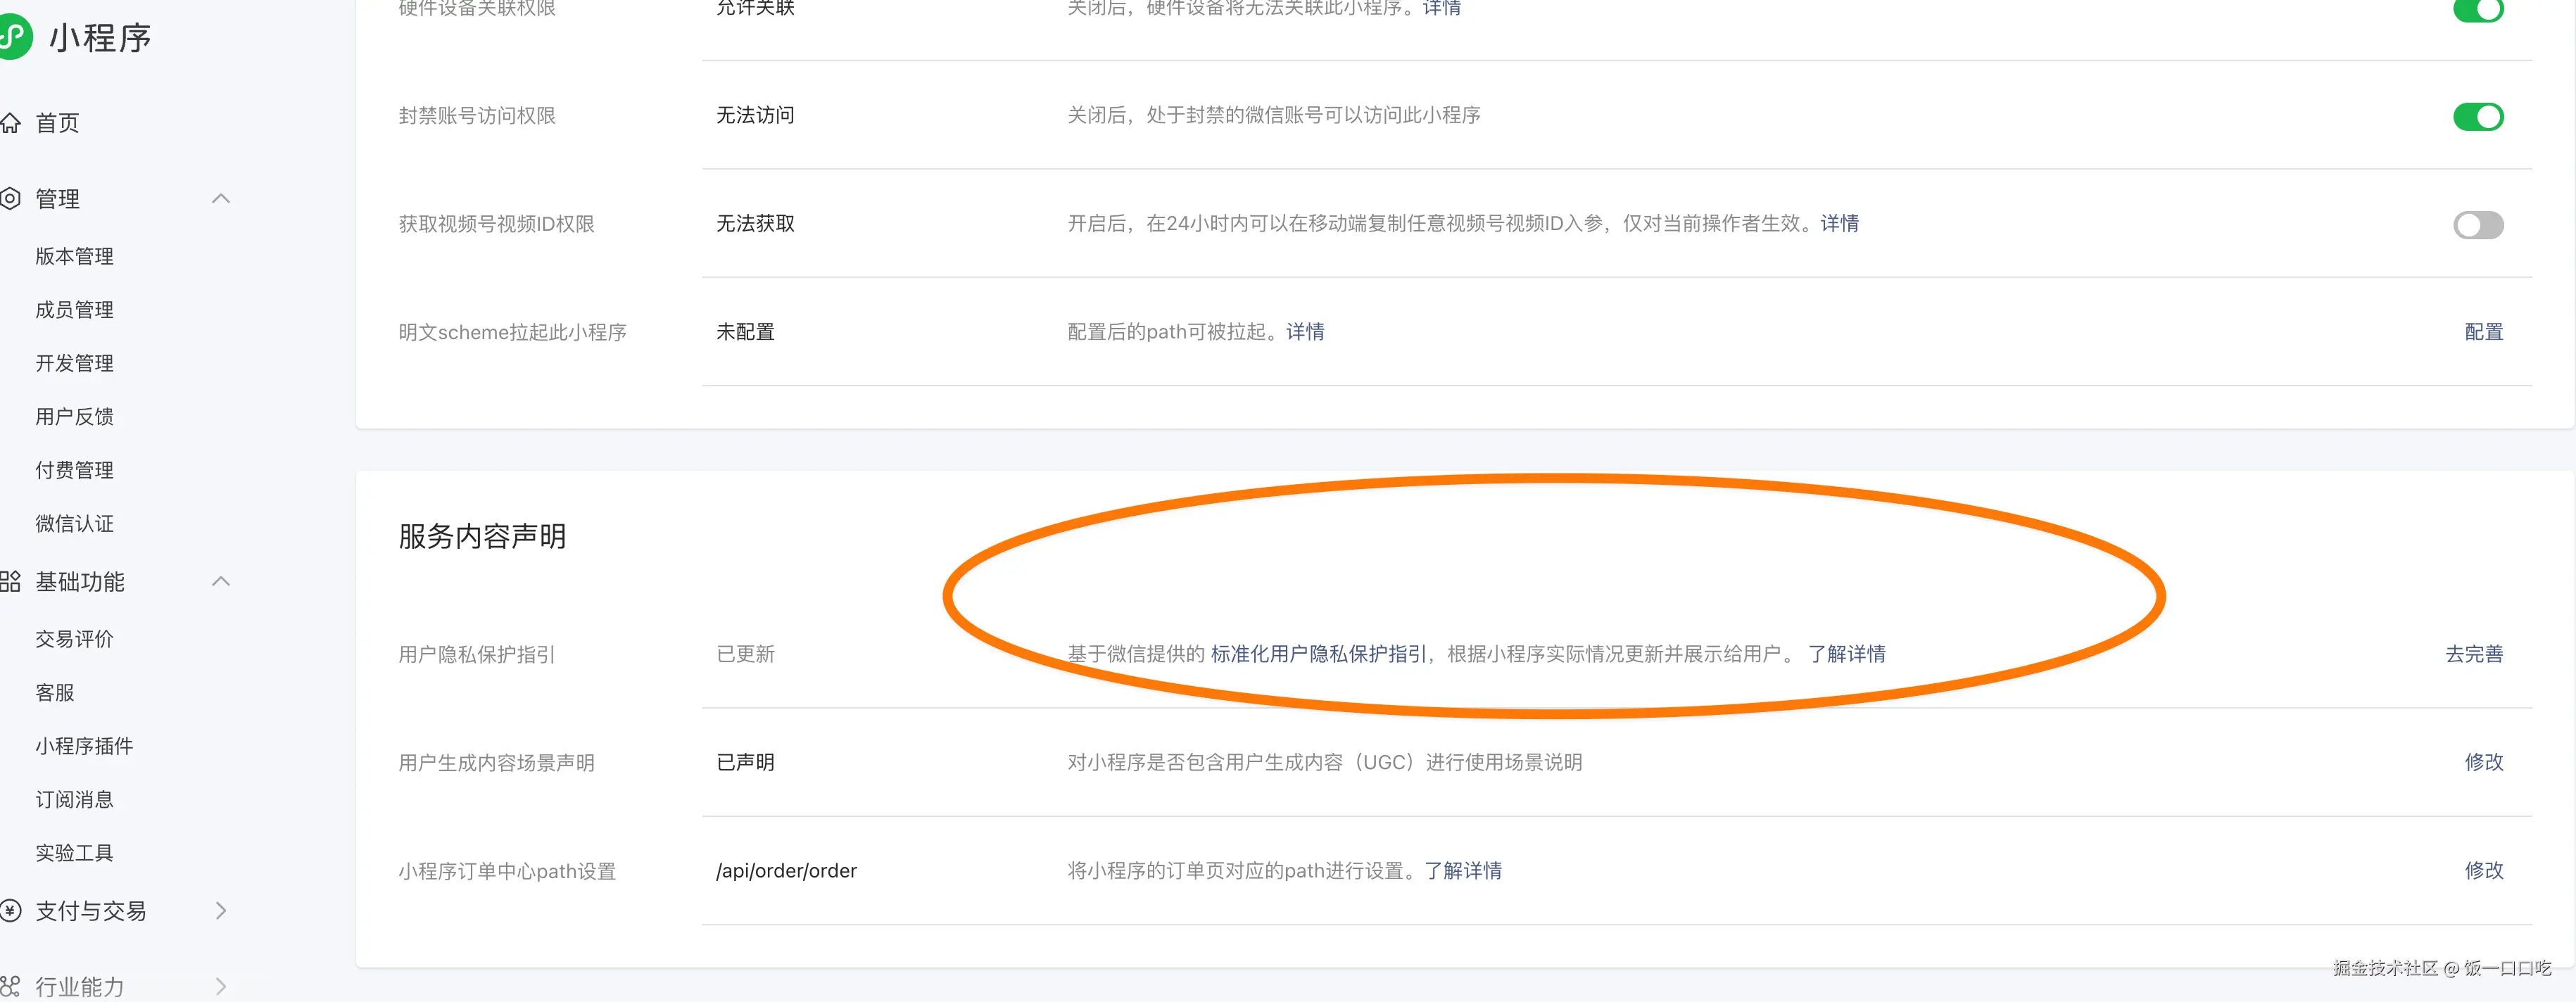Viewport: 2576px width, 1002px height.
Task: Click 去完善 for 用户隐私保护指引
Action: coord(2473,654)
